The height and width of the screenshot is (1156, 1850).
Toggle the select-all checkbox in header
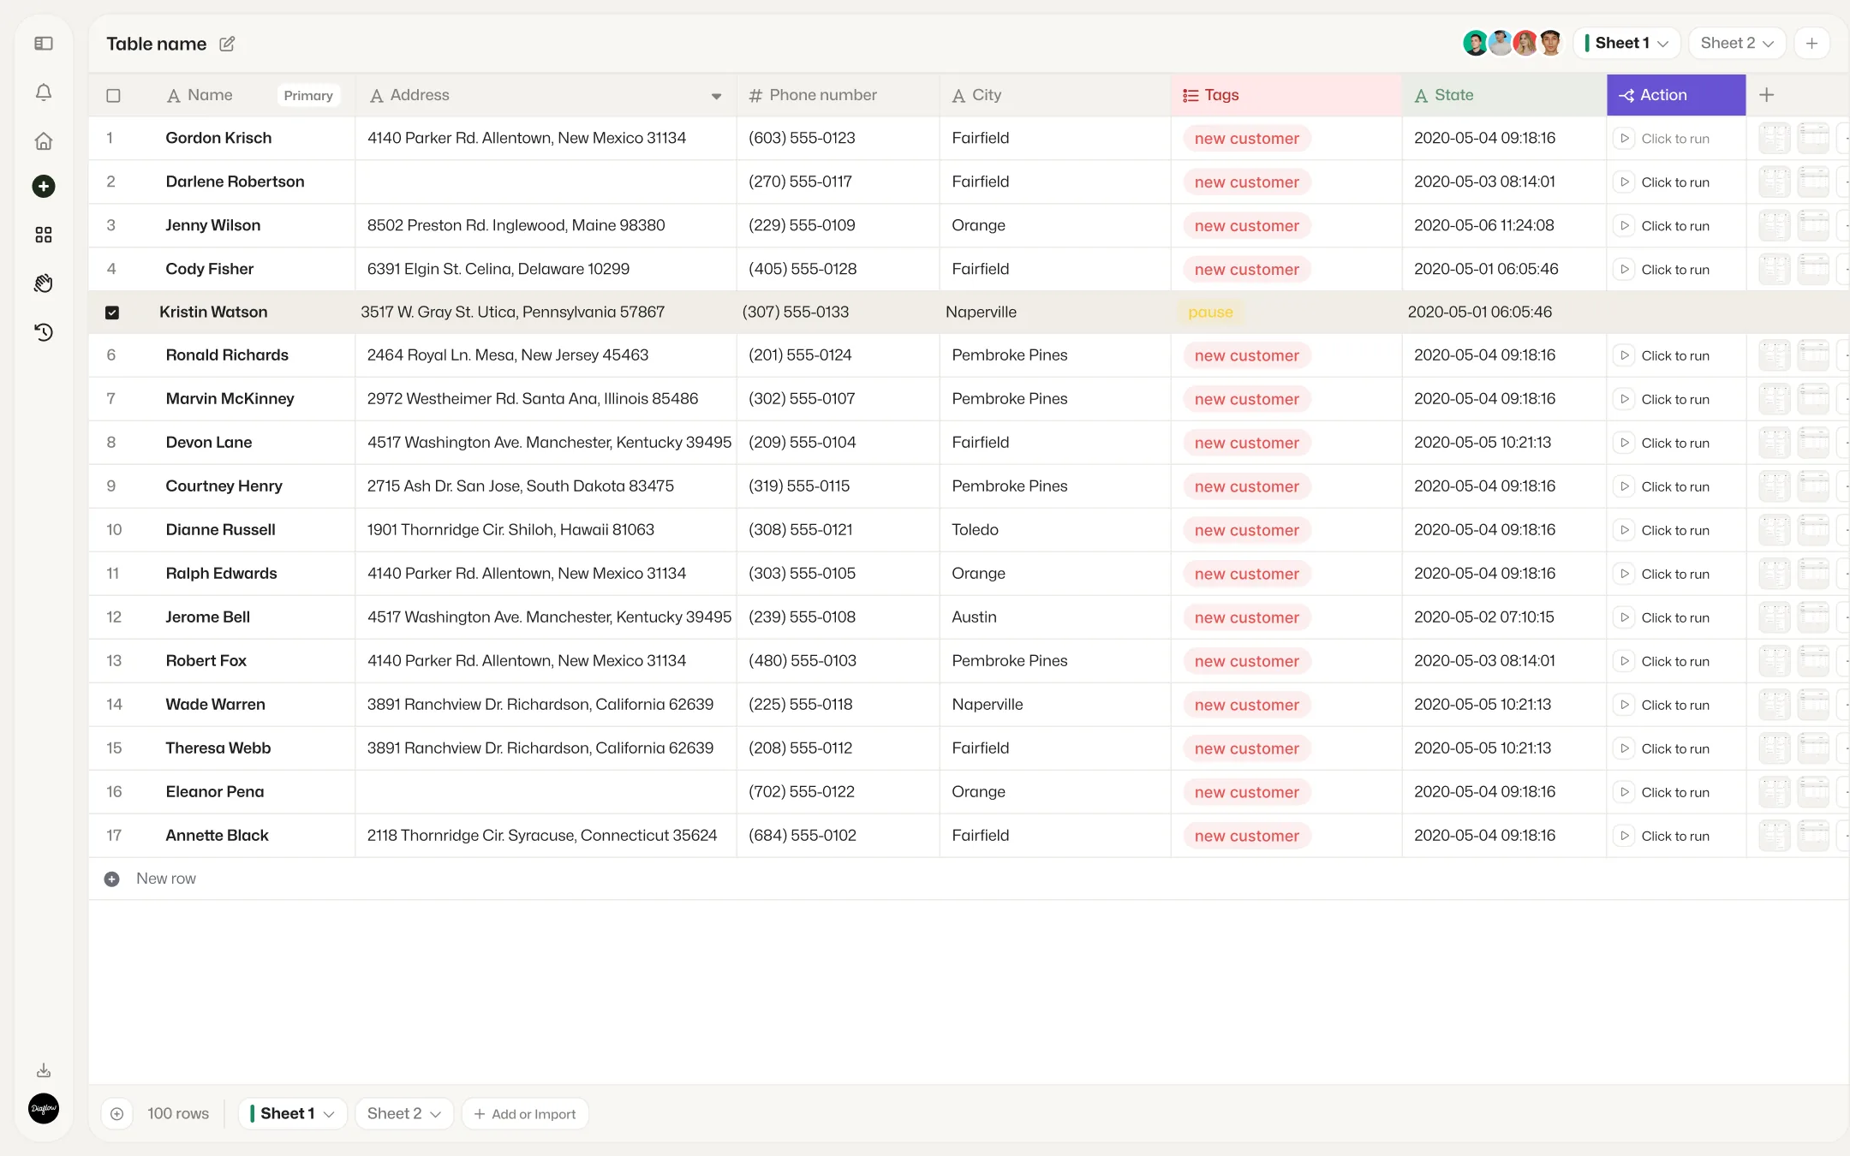pos(113,96)
